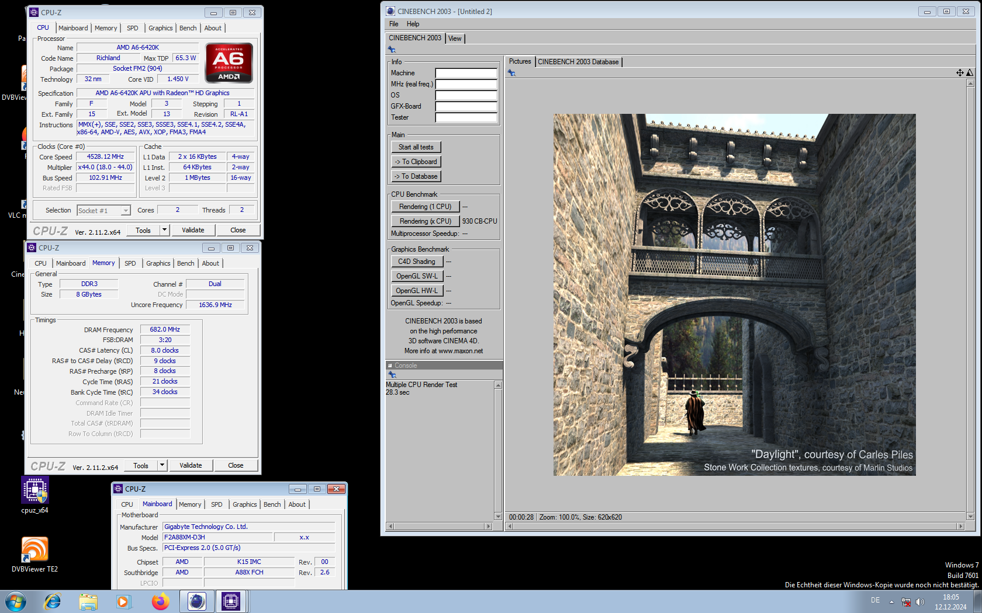This screenshot has width=982, height=613.
Task: Click the 4528.12 MHz core speed value
Action: point(105,156)
